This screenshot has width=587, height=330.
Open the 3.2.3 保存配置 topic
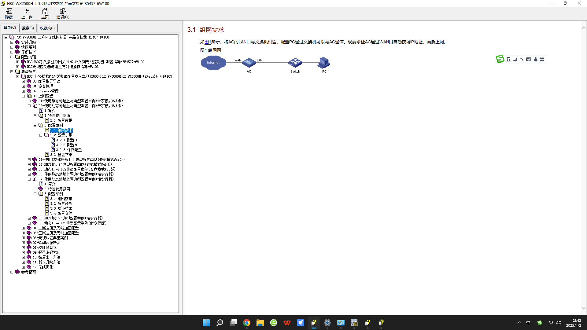point(69,150)
